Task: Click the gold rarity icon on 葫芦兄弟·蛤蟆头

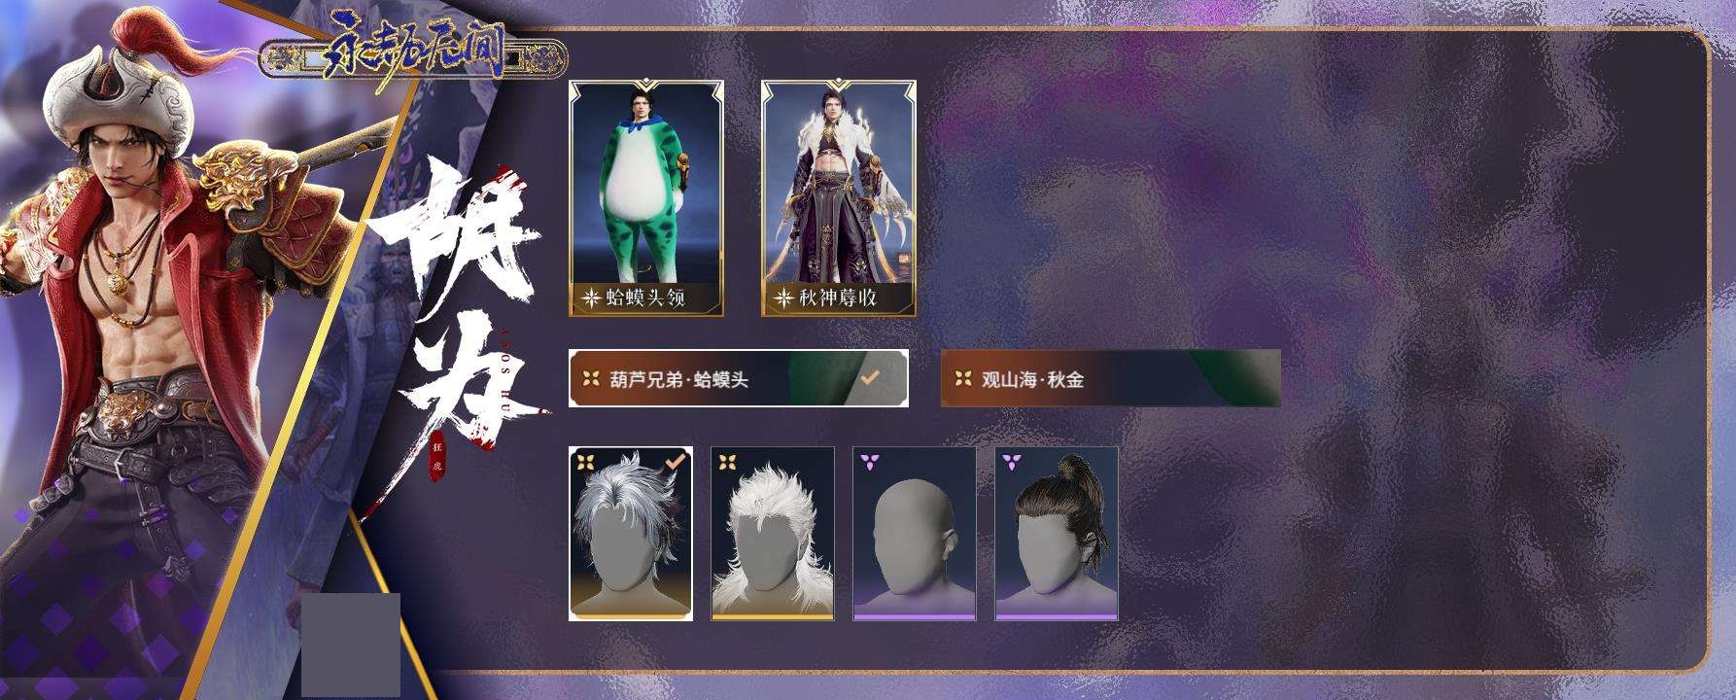Action: point(590,379)
